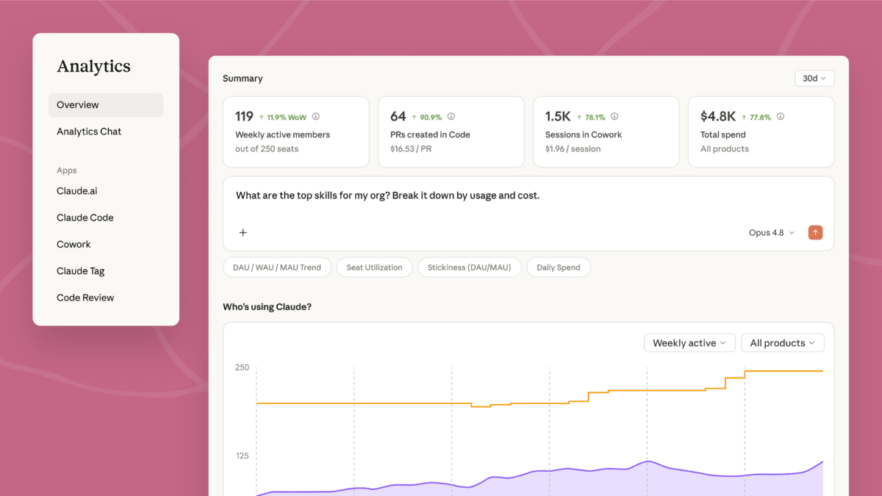Click the Summary section heading
This screenshot has width=882, height=496.
click(x=243, y=79)
